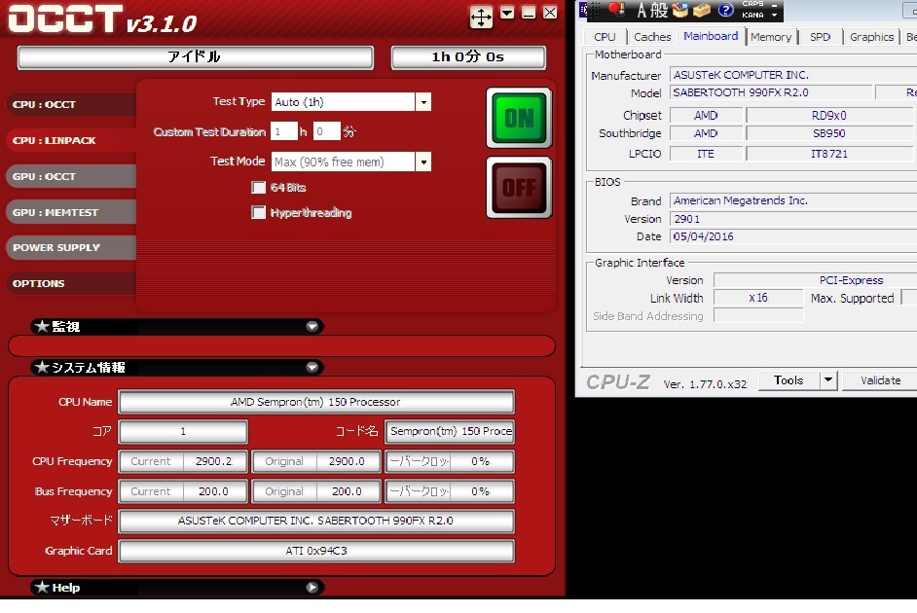Click Chipset RD9x0 value in CPU-Z
This screenshot has height=613, width=917.
point(830,116)
